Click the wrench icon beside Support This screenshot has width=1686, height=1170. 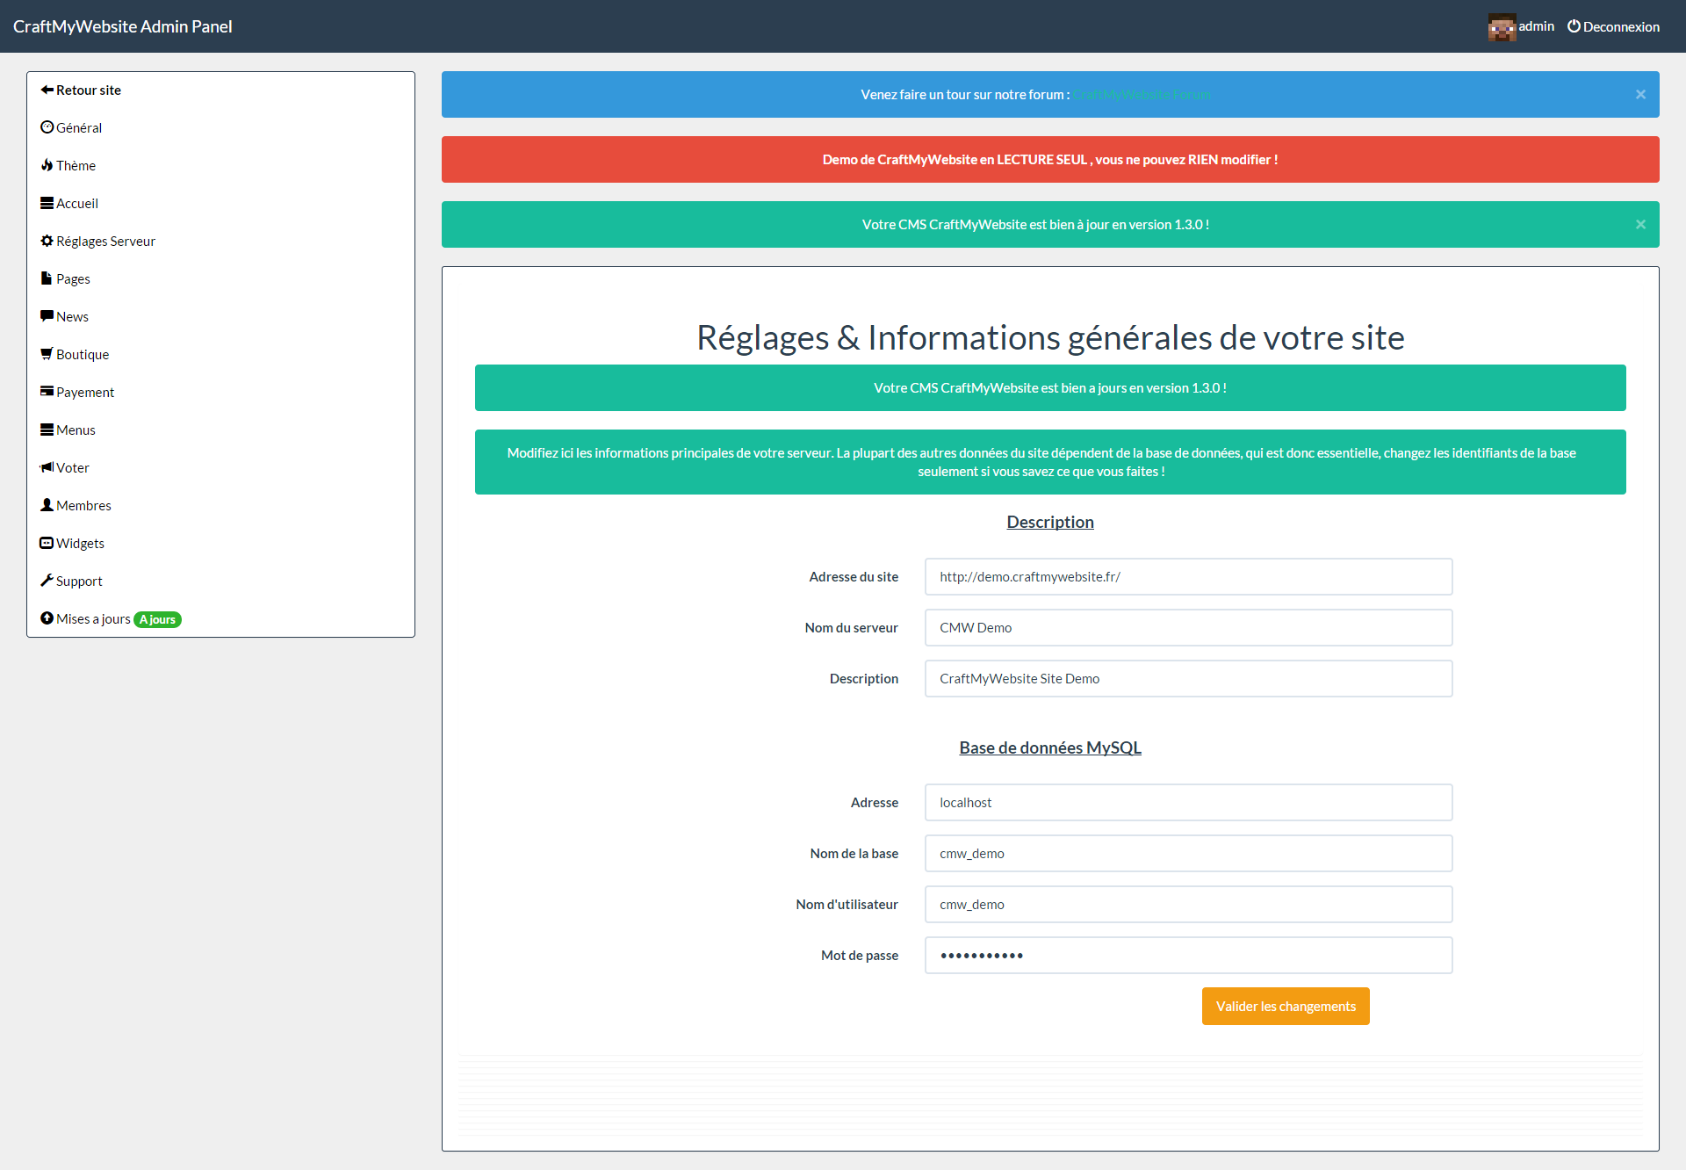point(47,581)
